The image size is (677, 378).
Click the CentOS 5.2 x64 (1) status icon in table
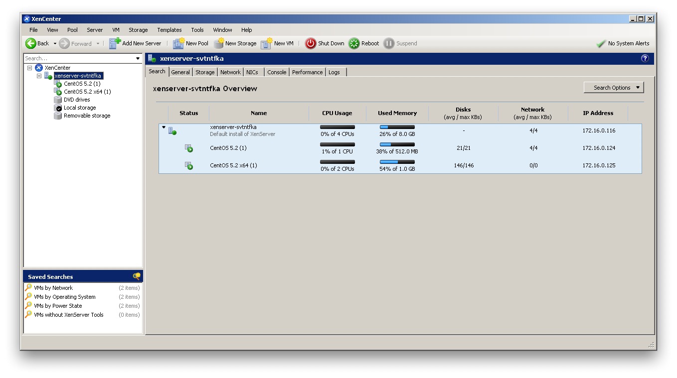pos(189,165)
